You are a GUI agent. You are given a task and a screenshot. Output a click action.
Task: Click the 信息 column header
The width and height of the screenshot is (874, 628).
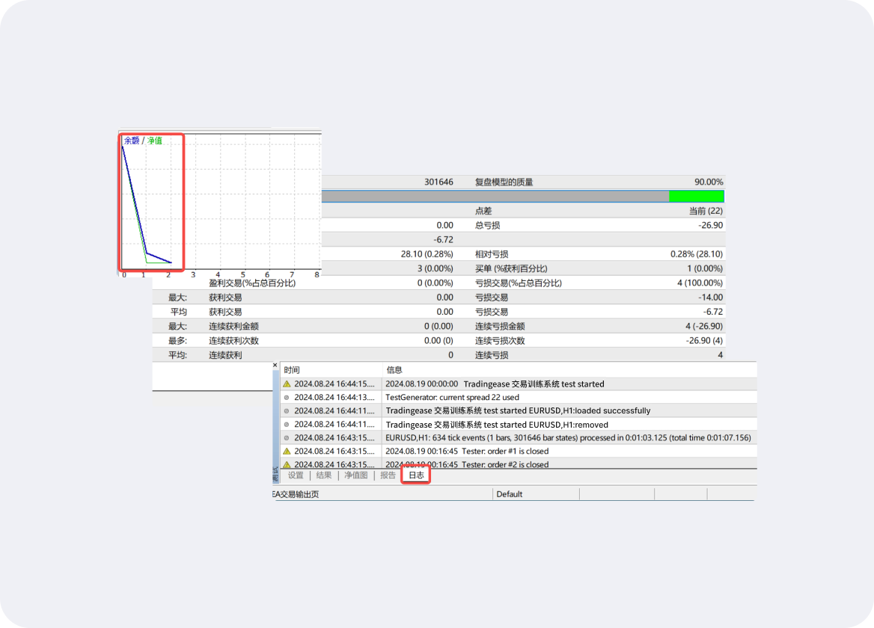[394, 370]
